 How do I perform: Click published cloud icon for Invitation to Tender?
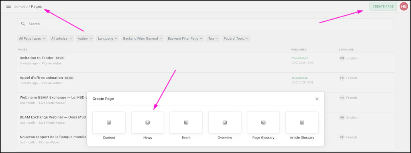293,58
